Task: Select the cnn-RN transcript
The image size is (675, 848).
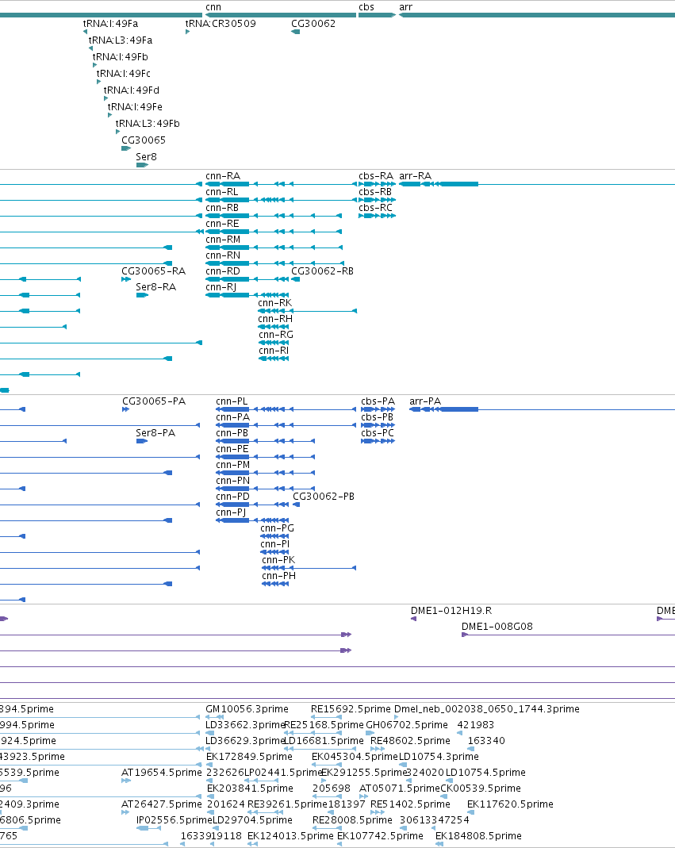Action: pyautogui.click(x=223, y=255)
